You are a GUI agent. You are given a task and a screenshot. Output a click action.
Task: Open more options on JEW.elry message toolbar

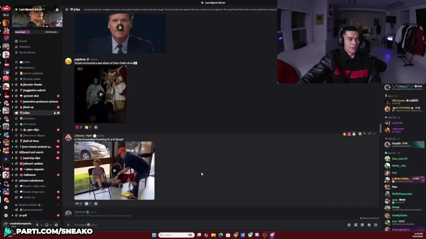pyautogui.click(x=374, y=134)
